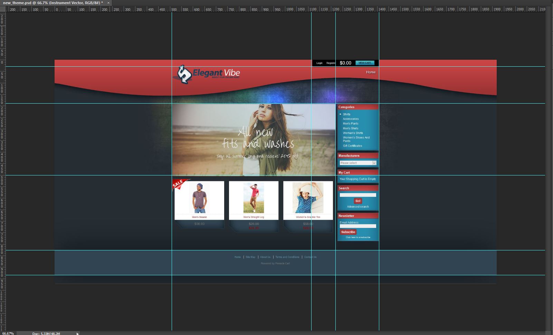Click the Women's Graphic Tee product name

coord(308,217)
